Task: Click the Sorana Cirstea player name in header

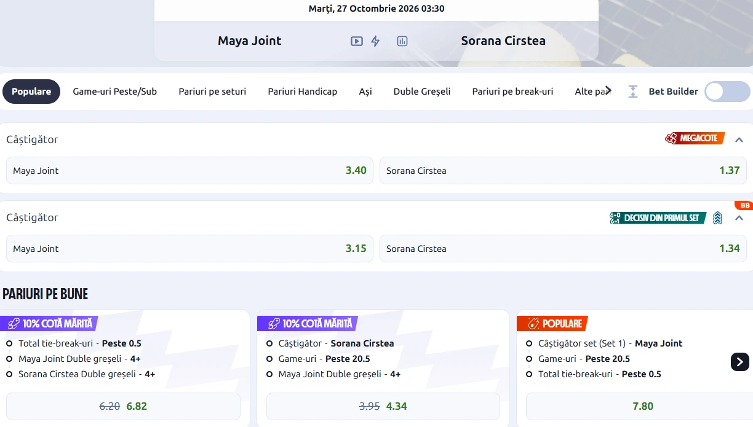Action: [503, 41]
